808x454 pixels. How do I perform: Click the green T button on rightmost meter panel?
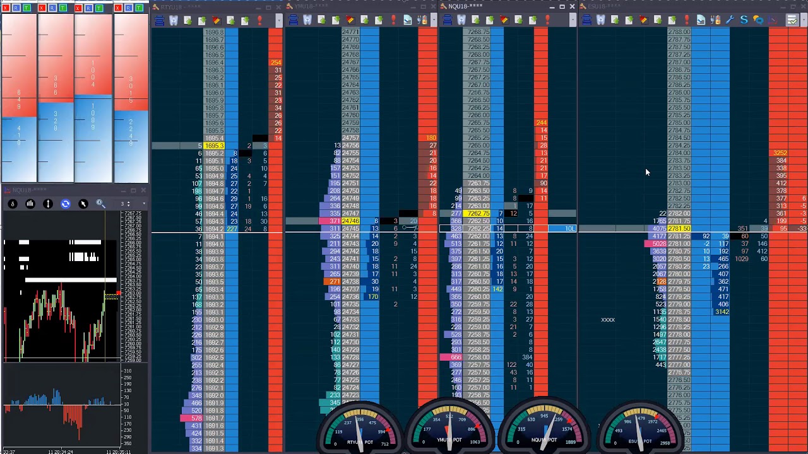(x=138, y=8)
